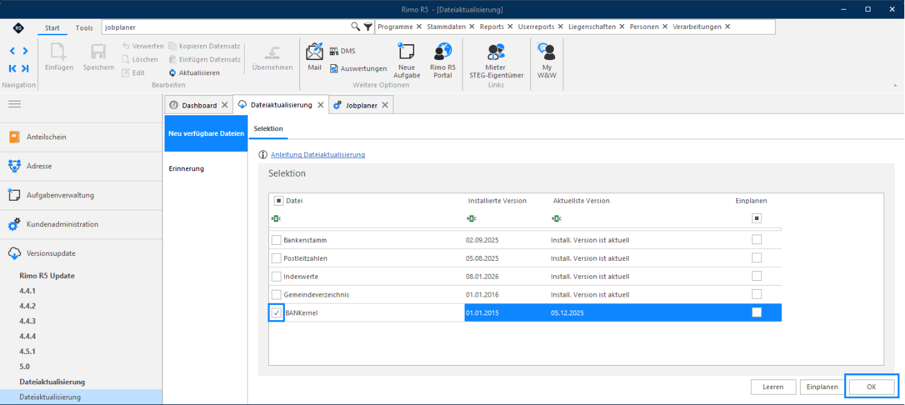Toggle the sidebar hamburger menu
The height and width of the screenshot is (405, 905).
click(x=15, y=103)
